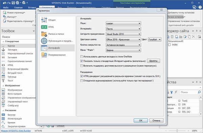Screen dimensions: 203x133
Task: Pick the Иллюстрация tool
Action: point(18,119)
